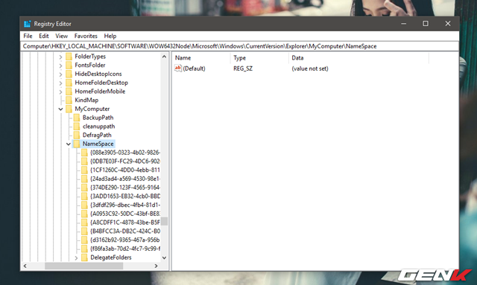477x285 pixels.
Task: Expand the FontsFolder key
Action: tap(60, 65)
